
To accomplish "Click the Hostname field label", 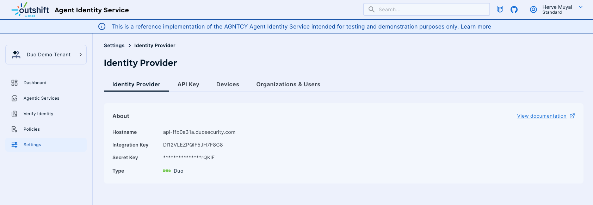I will (124, 132).
